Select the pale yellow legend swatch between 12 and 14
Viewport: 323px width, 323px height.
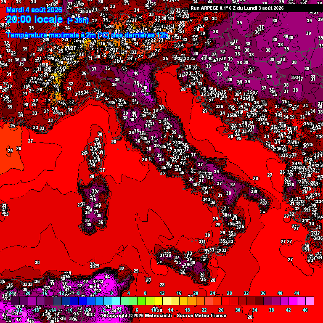pos(167,301)
